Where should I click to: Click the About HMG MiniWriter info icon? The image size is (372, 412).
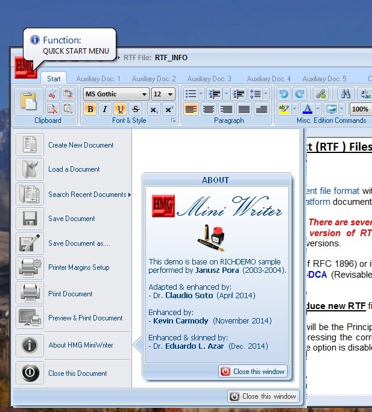pos(30,345)
